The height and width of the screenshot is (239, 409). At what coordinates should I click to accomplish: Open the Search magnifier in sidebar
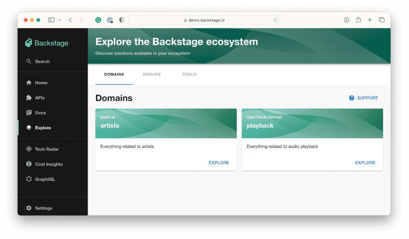coord(29,61)
